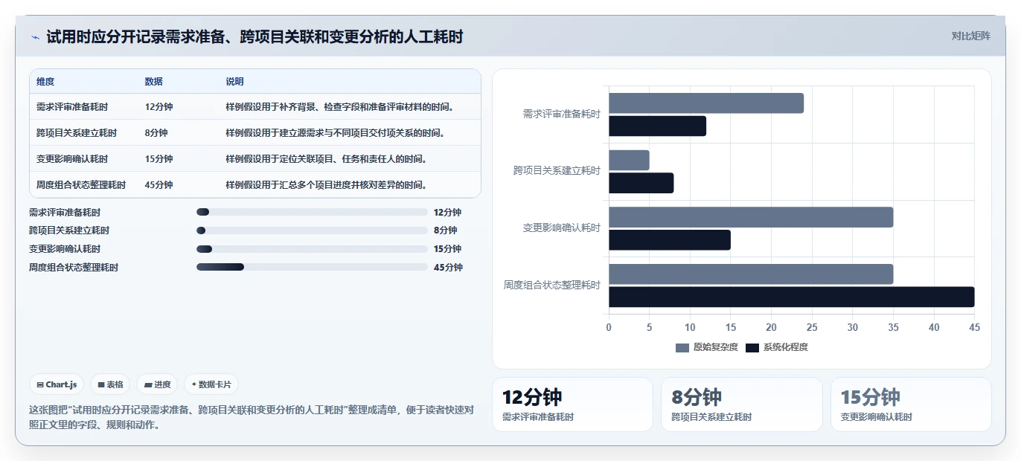The height and width of the screenshot is (461, 1021).
Task: Click the 15分钟 cell in the table
Action: [x=159, y=159]
